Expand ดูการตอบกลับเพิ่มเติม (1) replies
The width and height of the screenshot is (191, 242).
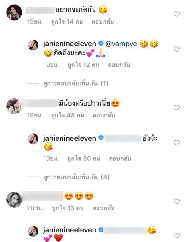[x=76, y=83]
